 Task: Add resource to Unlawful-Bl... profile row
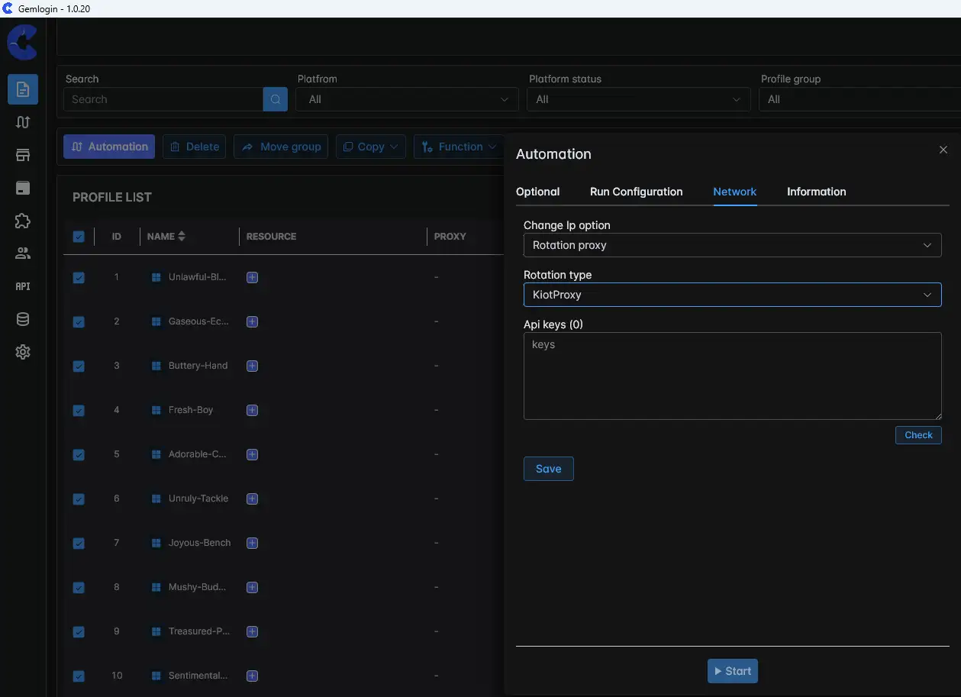[253, 277]
